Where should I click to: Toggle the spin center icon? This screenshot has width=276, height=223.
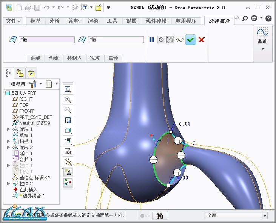pos(68,182)
